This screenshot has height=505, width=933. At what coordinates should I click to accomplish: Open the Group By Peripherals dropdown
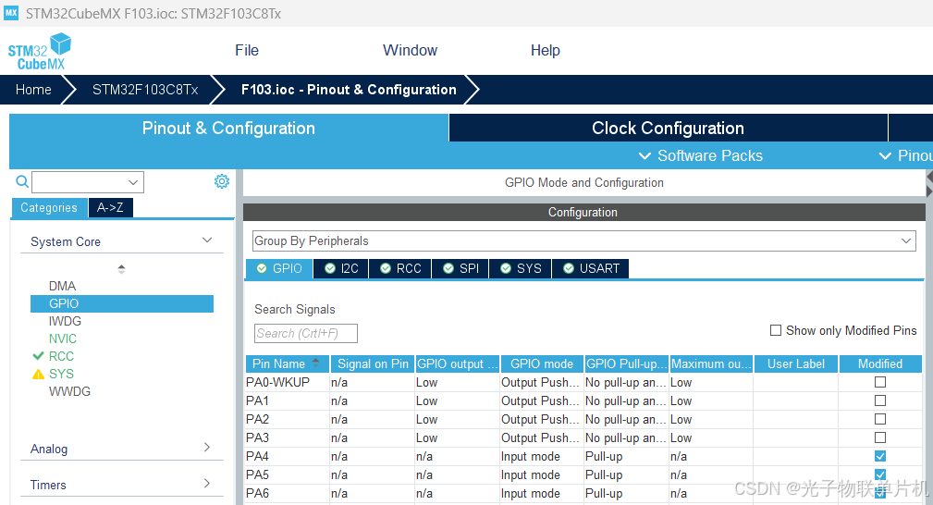[x=583, y=240]
